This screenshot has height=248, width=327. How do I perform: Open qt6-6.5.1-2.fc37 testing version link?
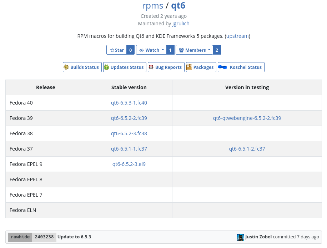click(x=247, y=149)
